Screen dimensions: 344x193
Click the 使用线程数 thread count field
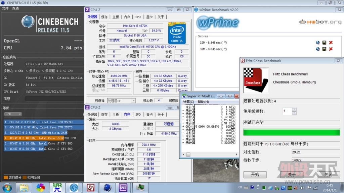click(288, 111)
